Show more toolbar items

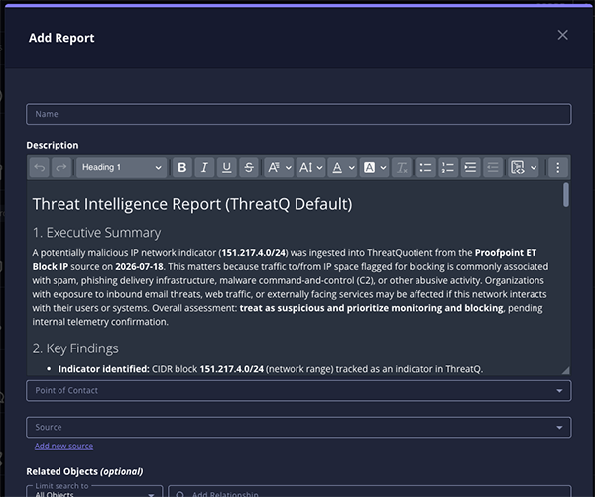[x=557, y=167]
